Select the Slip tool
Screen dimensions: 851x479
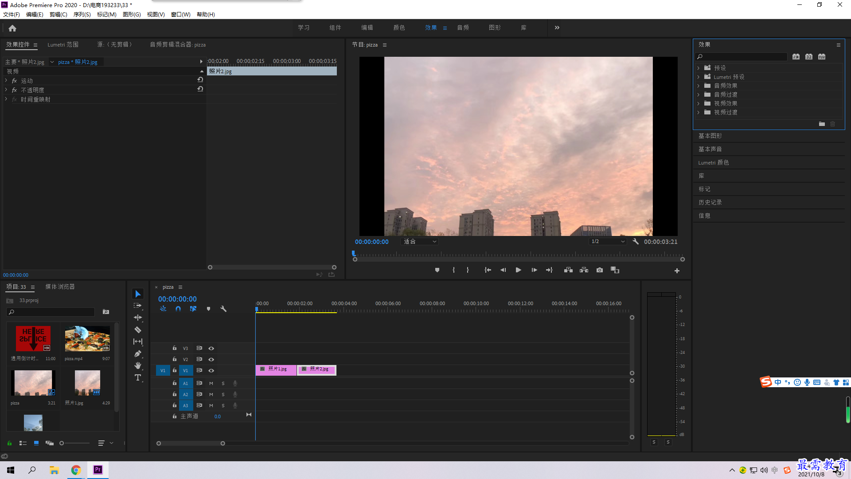(x=138, y=342)
